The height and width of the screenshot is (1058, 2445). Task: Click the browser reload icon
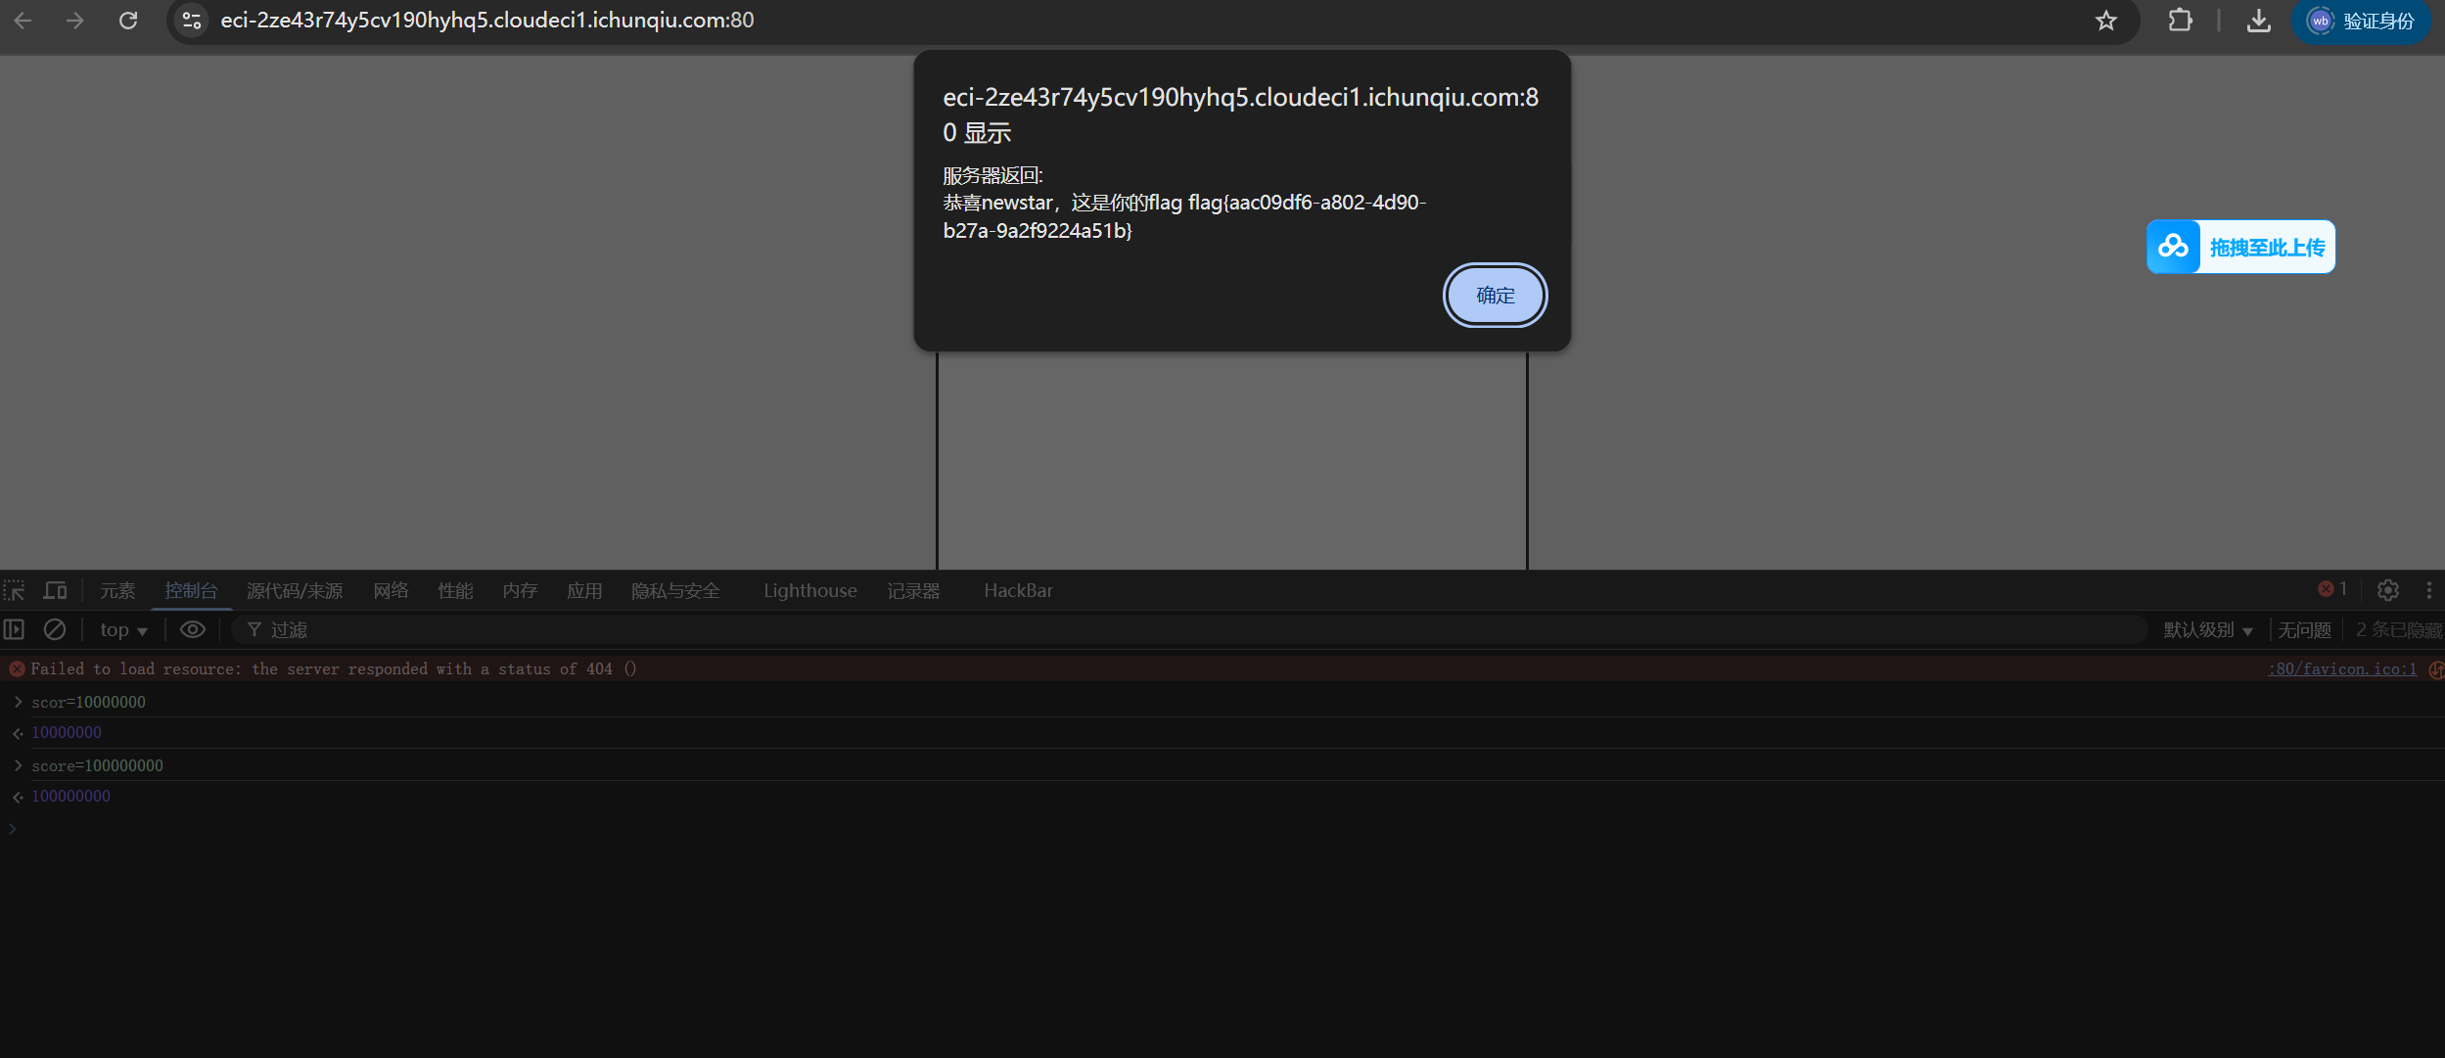[x=128, y=21]
